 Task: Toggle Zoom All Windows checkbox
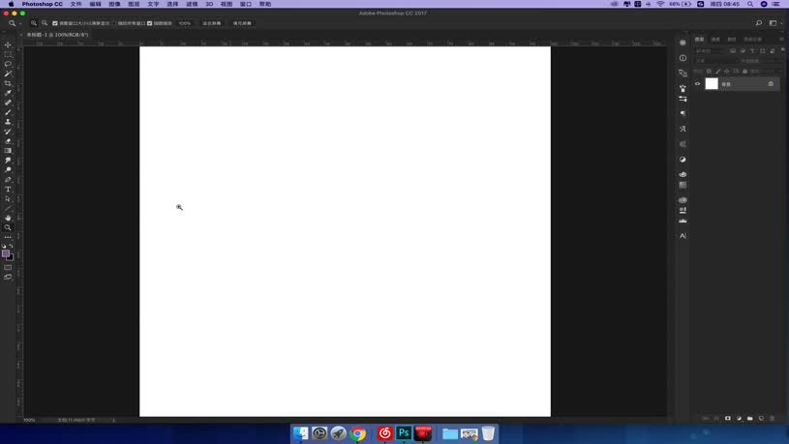pos(113,23)
